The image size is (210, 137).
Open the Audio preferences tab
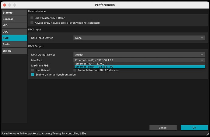pos(14,44)
